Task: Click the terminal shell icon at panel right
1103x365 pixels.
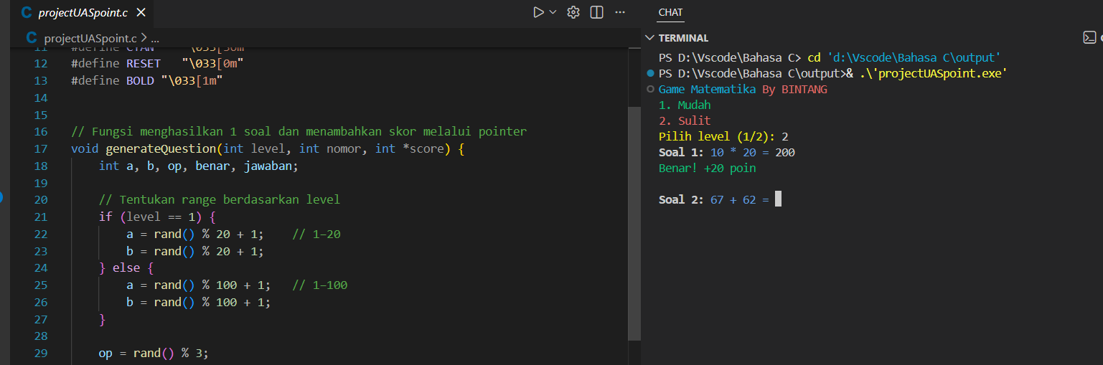Action: pos(1089,38)
